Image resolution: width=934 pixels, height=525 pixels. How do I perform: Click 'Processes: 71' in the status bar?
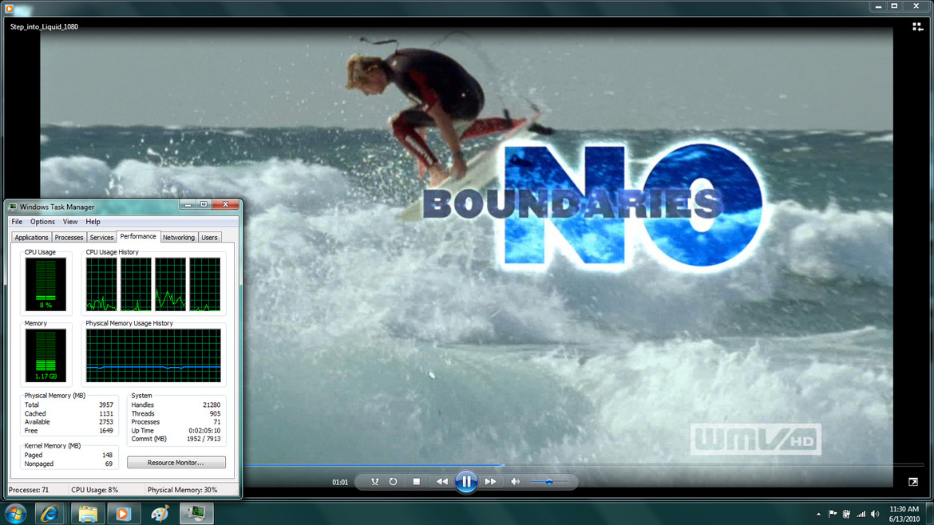(29, 490)
